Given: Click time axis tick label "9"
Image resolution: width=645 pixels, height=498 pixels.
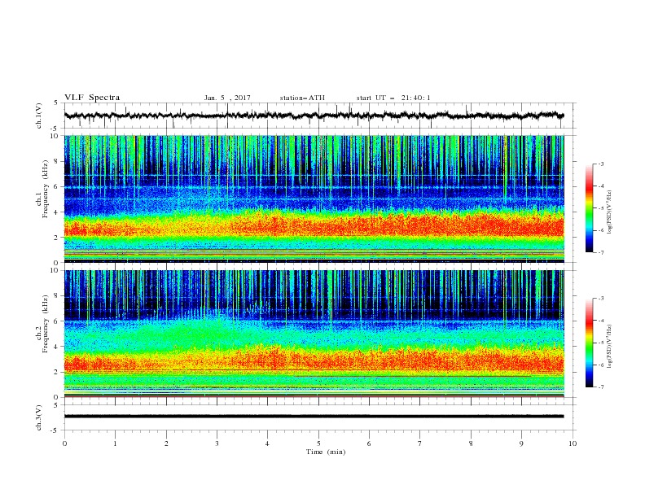Looking at the screenshot, I should click(521, 443).
